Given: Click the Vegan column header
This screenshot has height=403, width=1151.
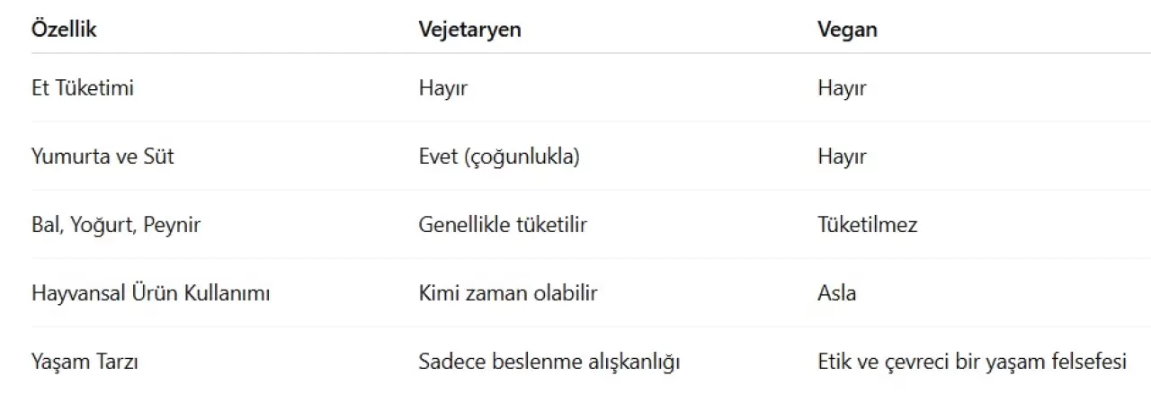Looking at the screenshot, I should tap(847, 29).
